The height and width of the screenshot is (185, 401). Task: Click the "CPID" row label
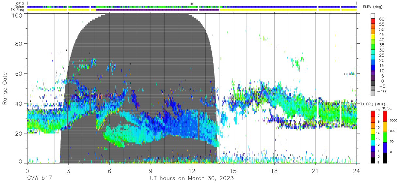(x=20, y=4)
